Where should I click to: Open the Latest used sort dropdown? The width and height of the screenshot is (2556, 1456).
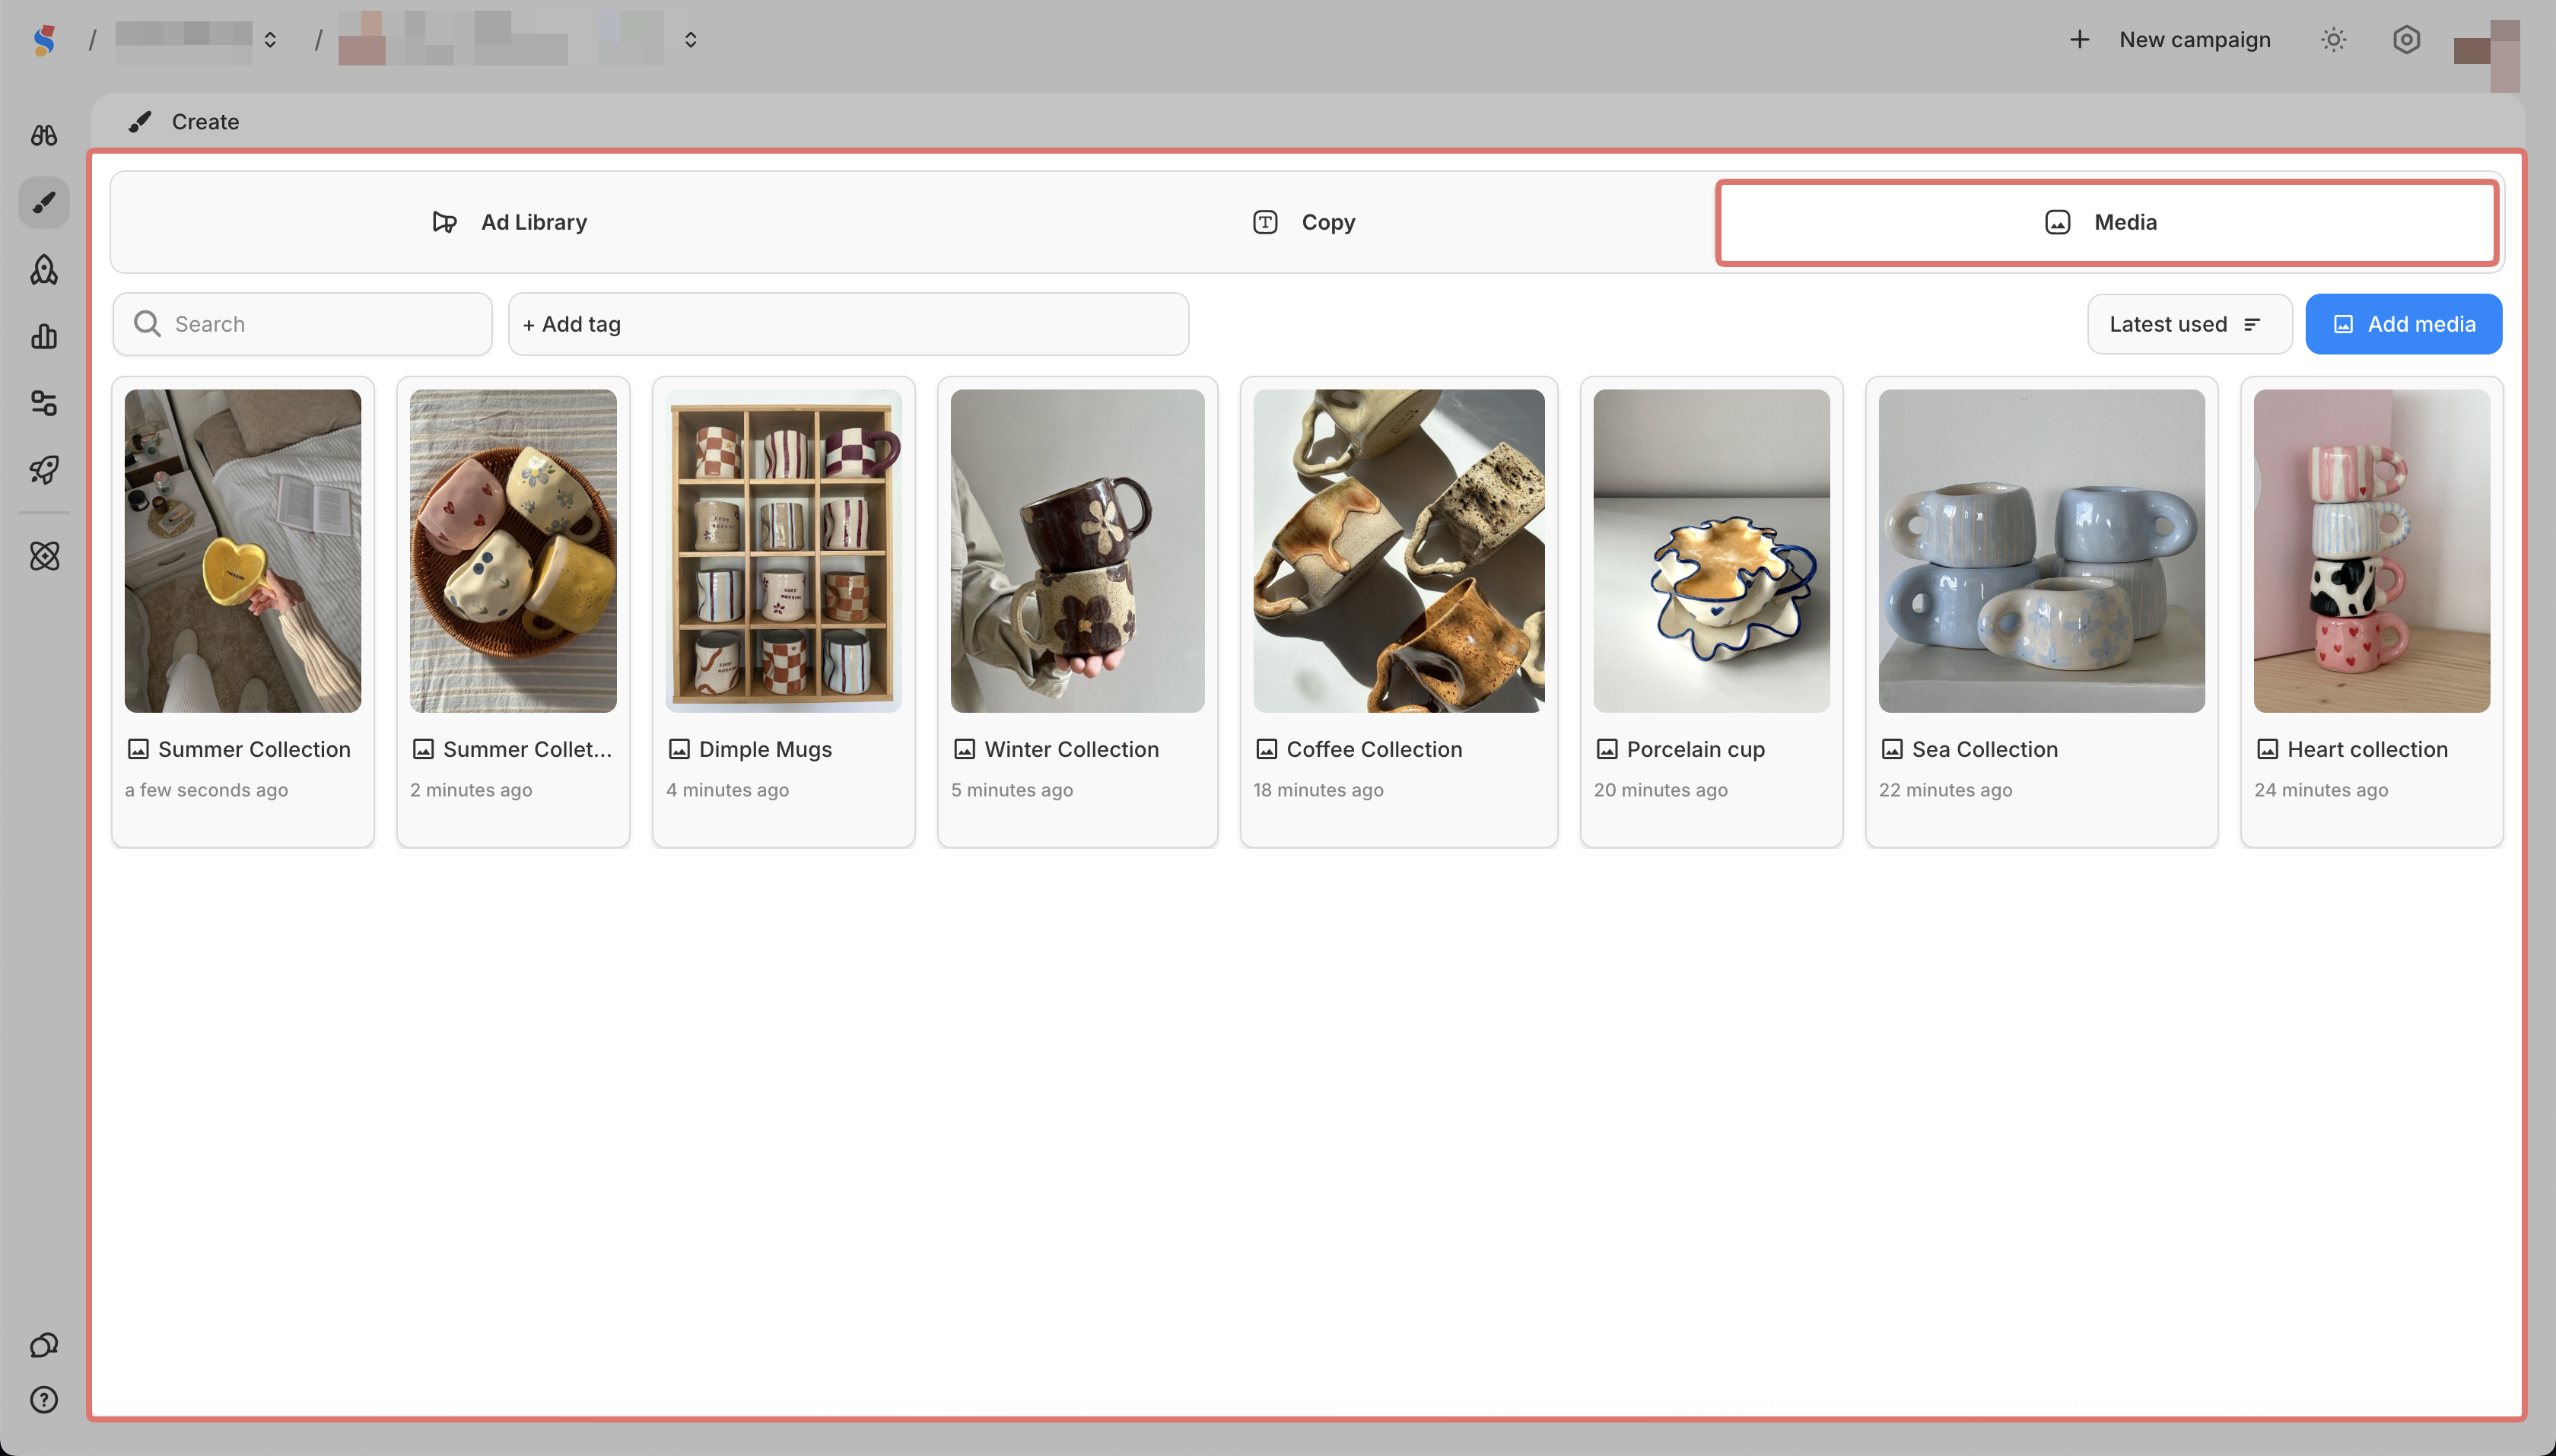(2188, 324)
